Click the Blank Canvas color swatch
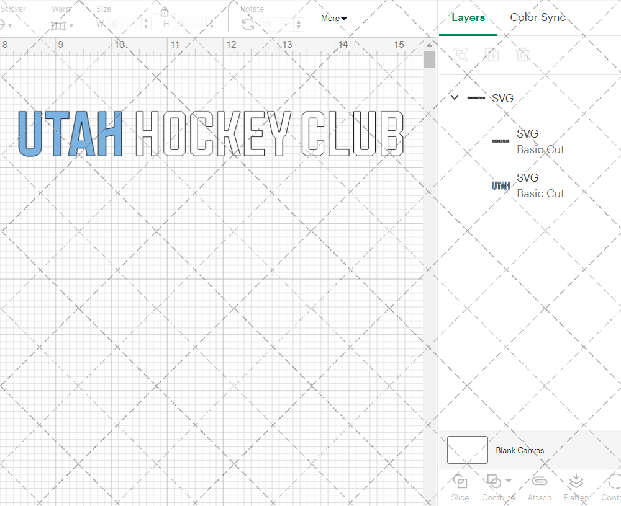 pos(467,450)
